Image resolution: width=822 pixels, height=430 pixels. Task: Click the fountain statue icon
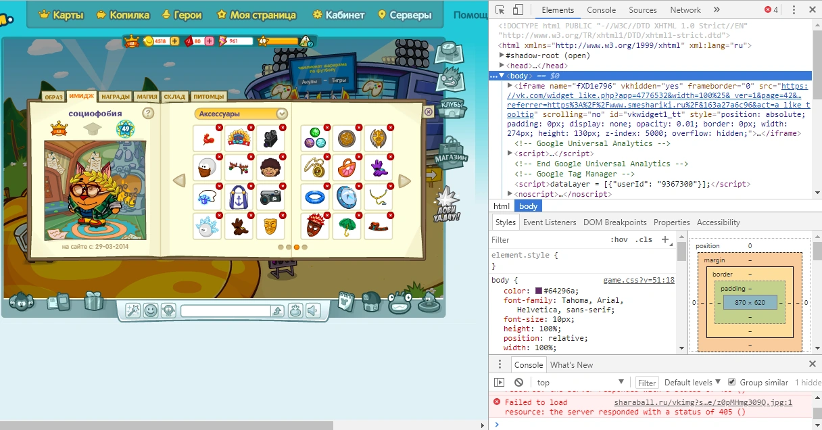428,302
